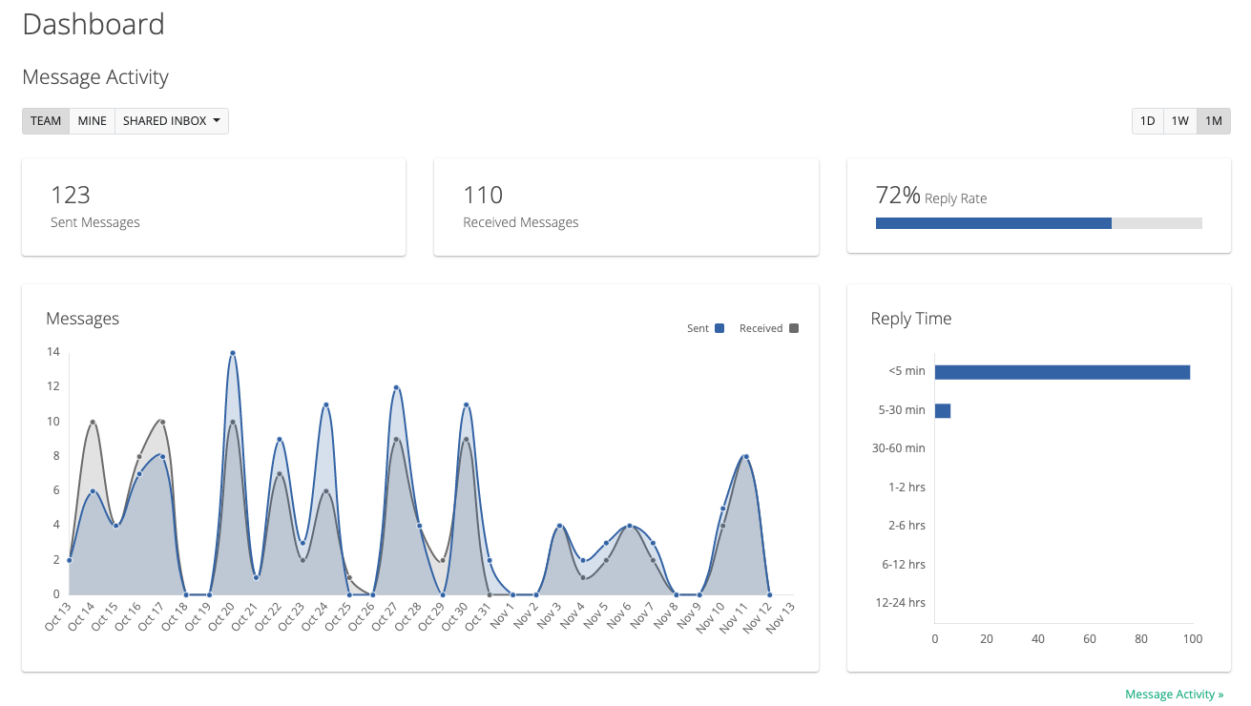Click the Oct 14 received data point

pos(93,422)
